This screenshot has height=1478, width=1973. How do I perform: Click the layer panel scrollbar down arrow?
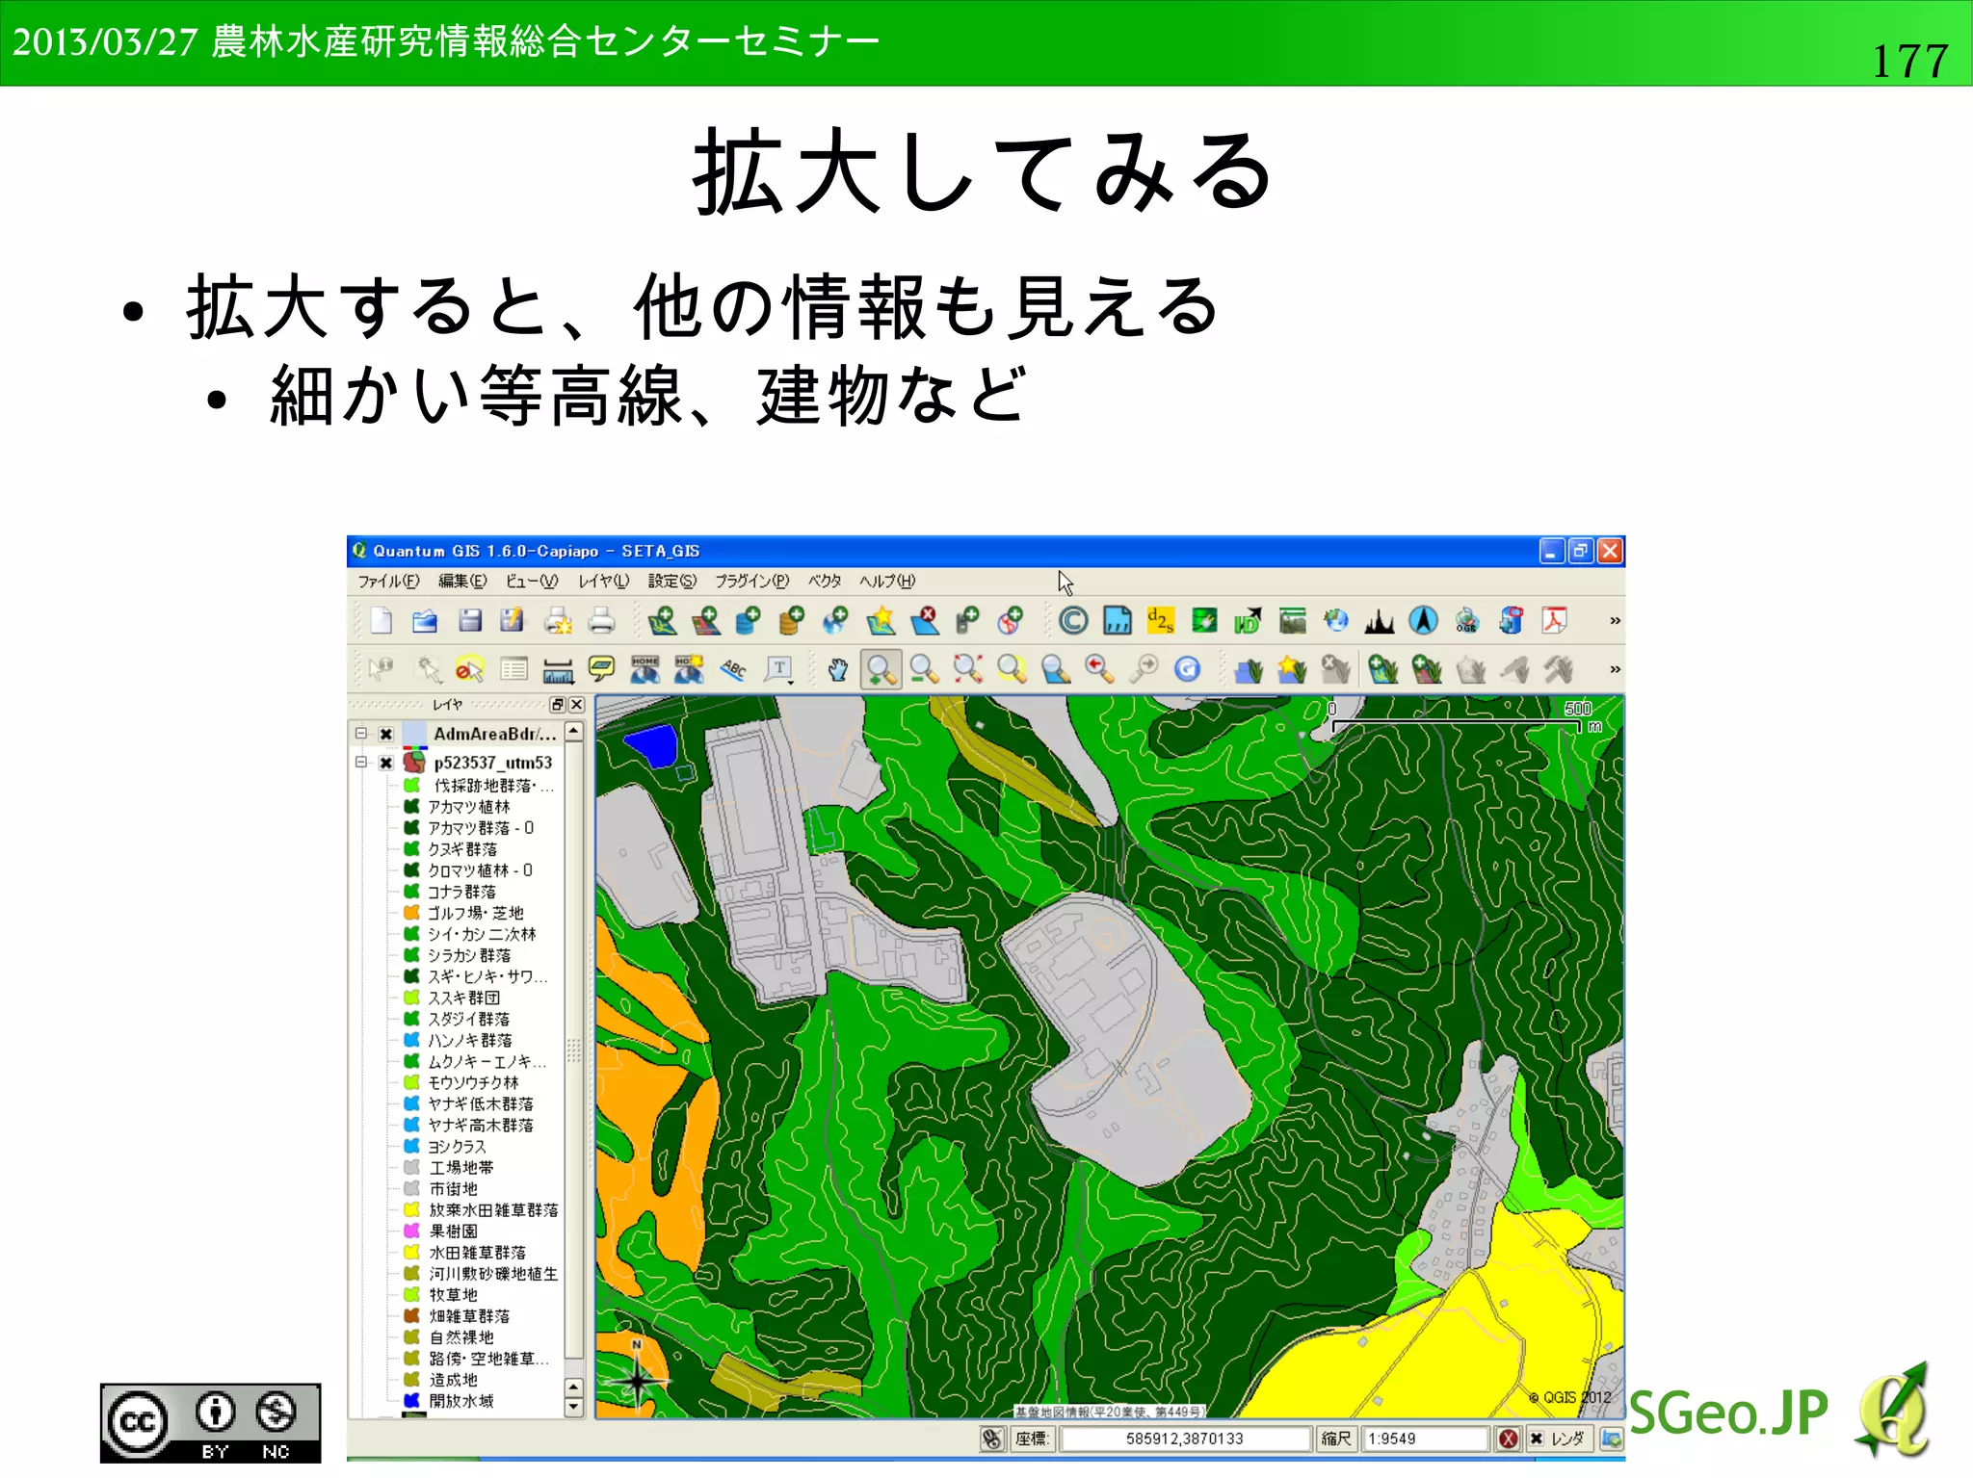pos(574,1407)
